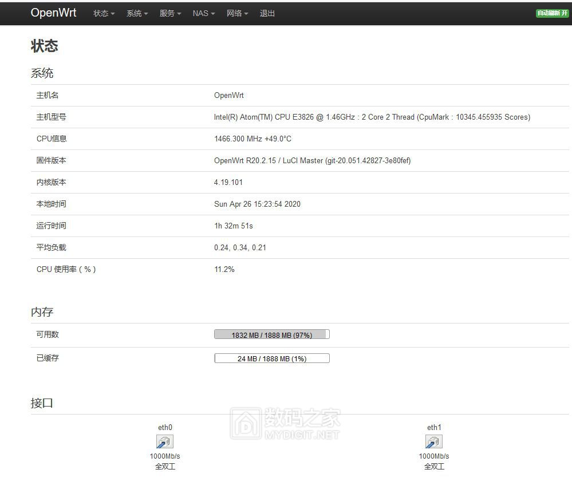Click 退出 to log out
Image resolution: width=572 pixels, height=493 pixels.
pos(267,13)
